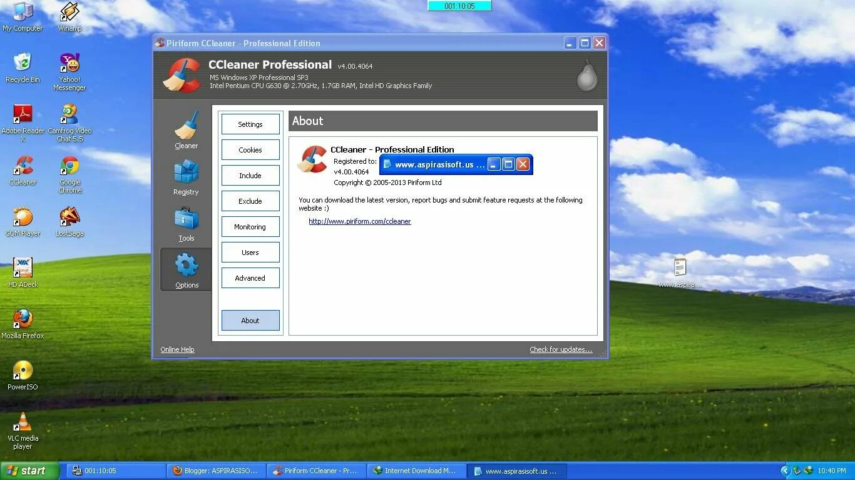Click the CCleaner brush logo in header
The width and height of the screenshot is (855, 480).
(182, 75)
